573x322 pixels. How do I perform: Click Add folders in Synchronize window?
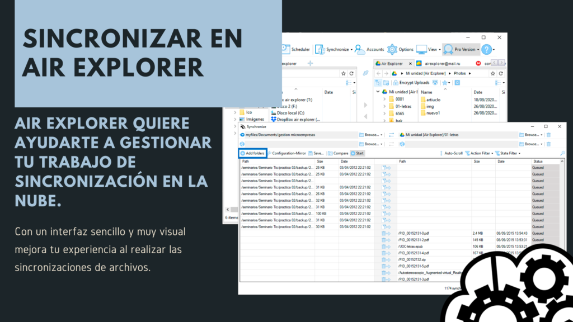[x=252, y=153]
